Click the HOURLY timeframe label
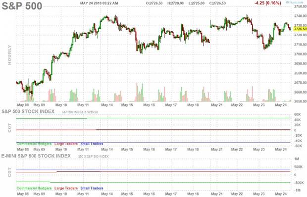Screen dimensions: 307x197 coord(9,55)
